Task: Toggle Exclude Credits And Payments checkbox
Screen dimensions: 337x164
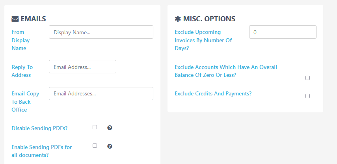Action: click(x=307, y=96)
